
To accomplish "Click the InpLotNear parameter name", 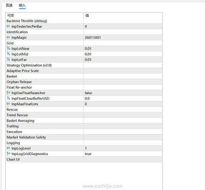I will coord(20,49).
